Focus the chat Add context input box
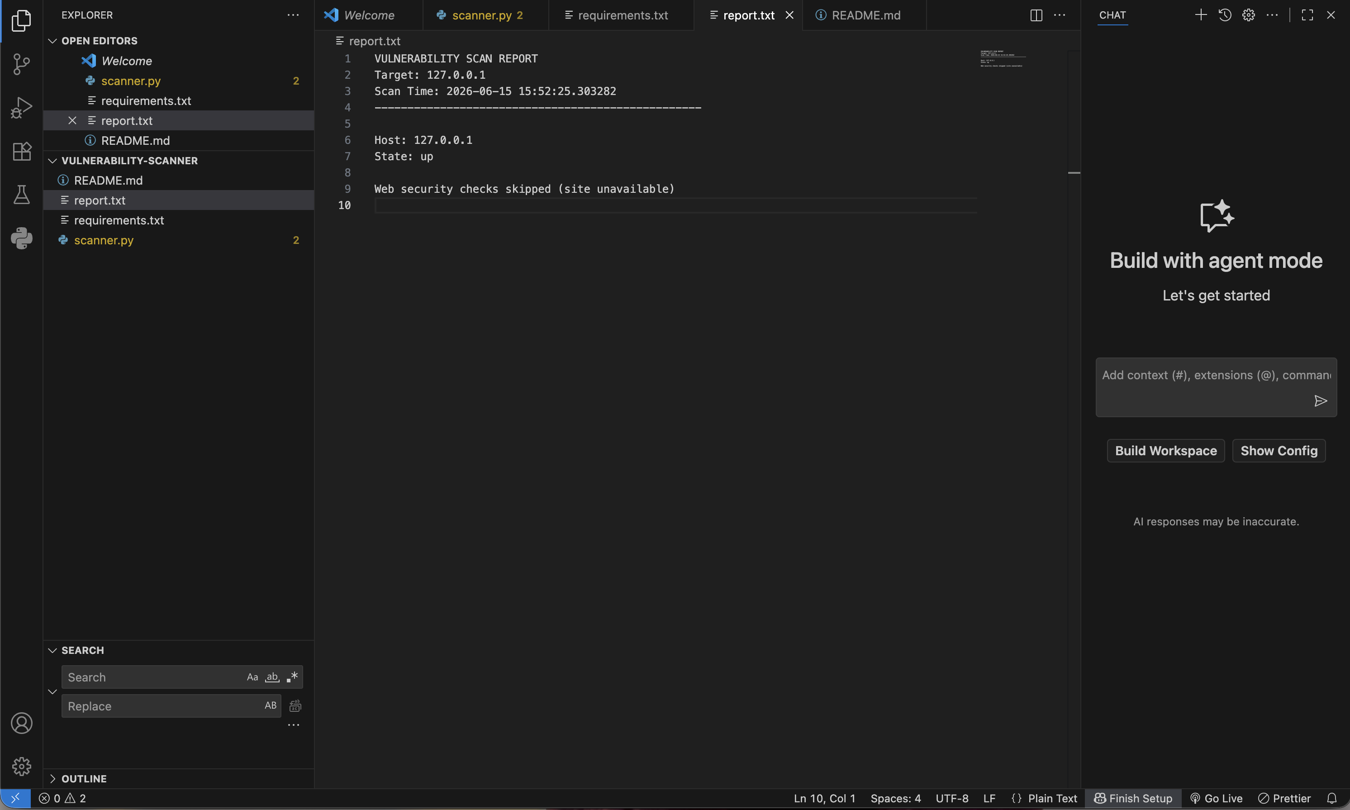The image size is (1350, 810). point(1216,387)
